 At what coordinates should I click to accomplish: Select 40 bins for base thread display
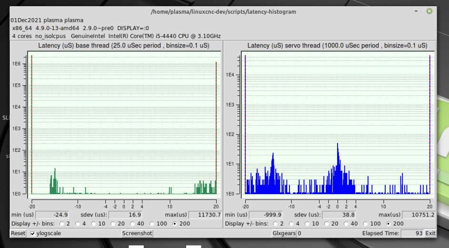pyautogui.click(x=132, y=224)
